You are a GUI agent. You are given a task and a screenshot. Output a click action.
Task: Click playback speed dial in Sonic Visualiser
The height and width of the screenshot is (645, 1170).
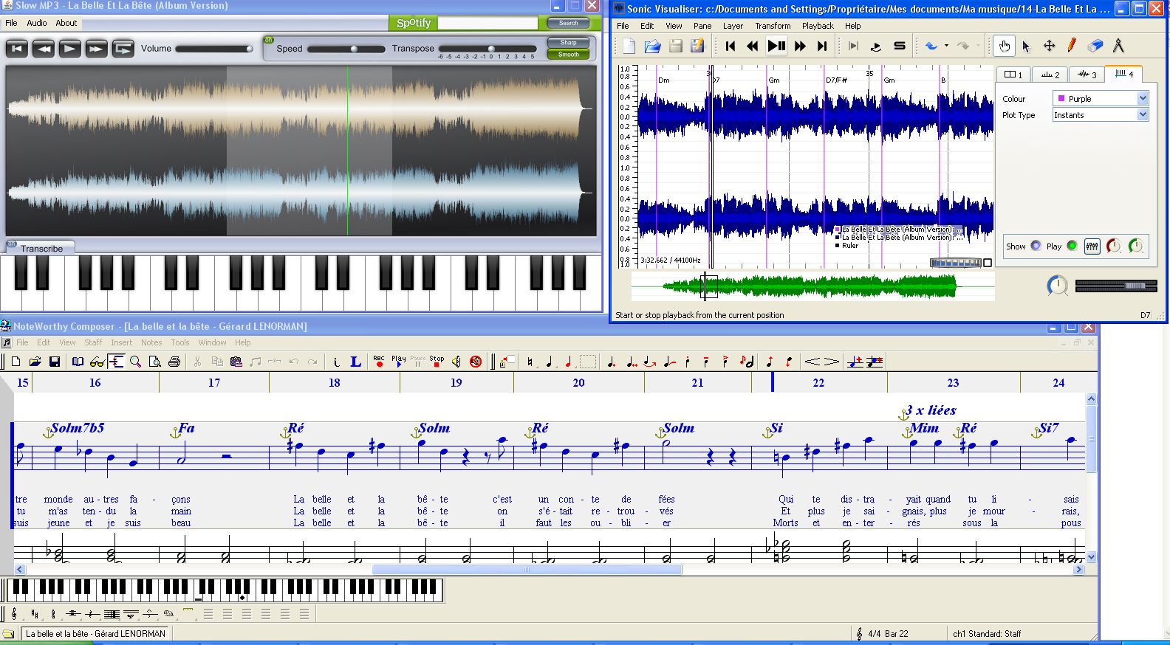(1058, 286)
